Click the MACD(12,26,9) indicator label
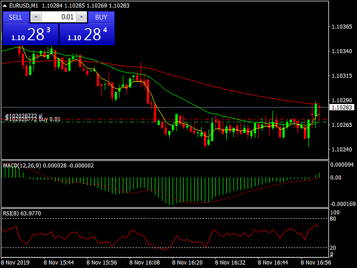The image size is (357, 268). click(22, 166)
